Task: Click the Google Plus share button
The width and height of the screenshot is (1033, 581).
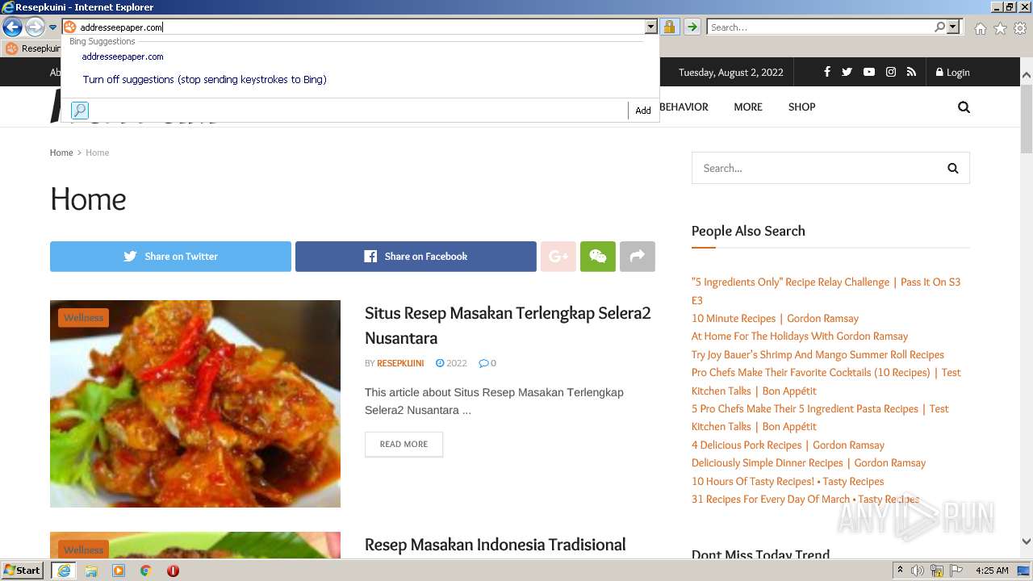Action: click(x=558, y=257)
